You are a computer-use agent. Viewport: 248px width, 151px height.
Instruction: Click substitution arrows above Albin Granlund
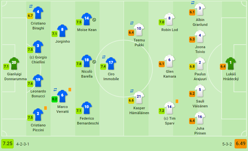193,3
